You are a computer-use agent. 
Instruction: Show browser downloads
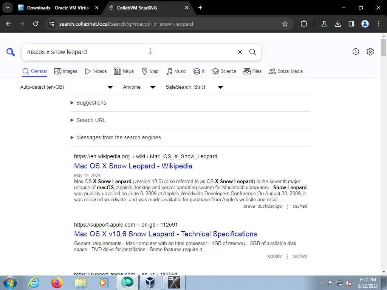click(337, 24)
